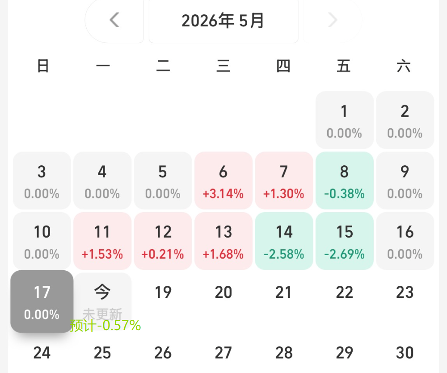Select May 14 with -2.58% loss
447x373 pixels.
click(284, 241)
